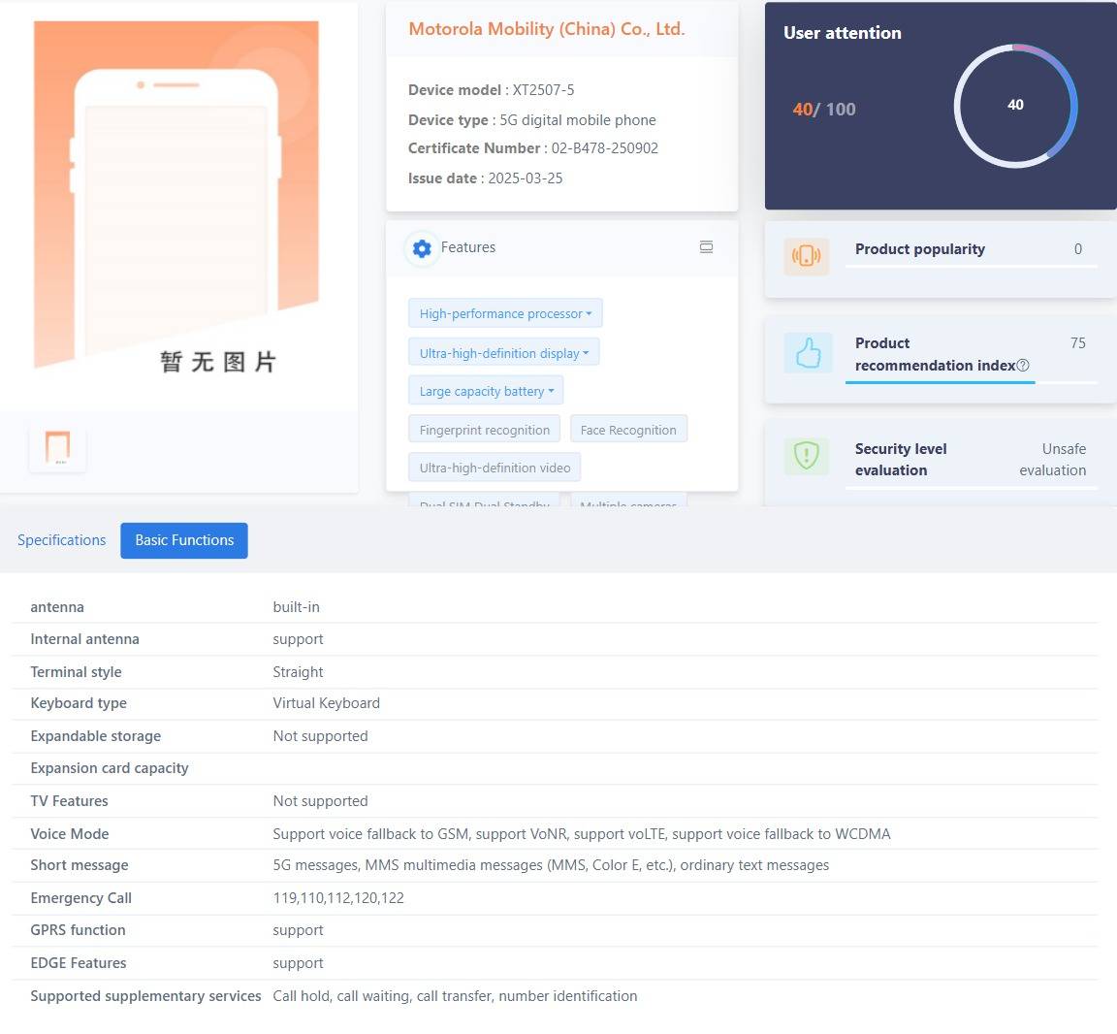Select the Basic Functions tab
The image size is (1117, 1034).
click(184, 540)
